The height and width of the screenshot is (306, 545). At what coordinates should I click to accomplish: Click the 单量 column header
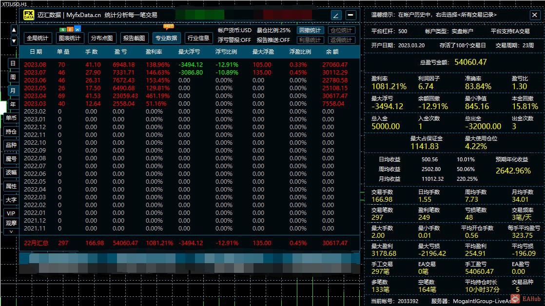63,52
